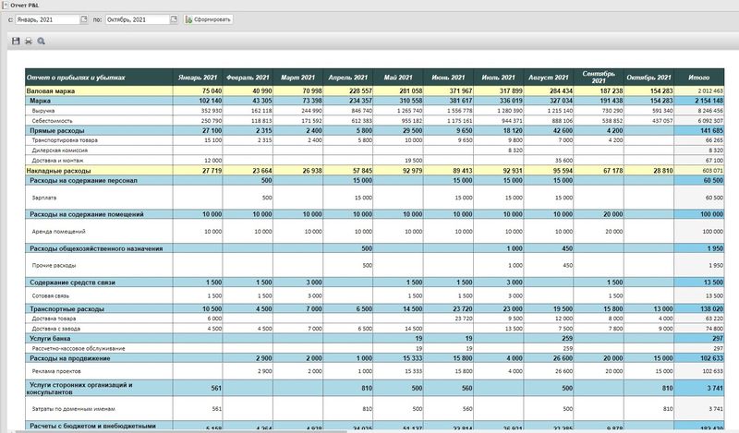Click the save report icon
This screenshot has height=433, width=739.
[16, 41]
